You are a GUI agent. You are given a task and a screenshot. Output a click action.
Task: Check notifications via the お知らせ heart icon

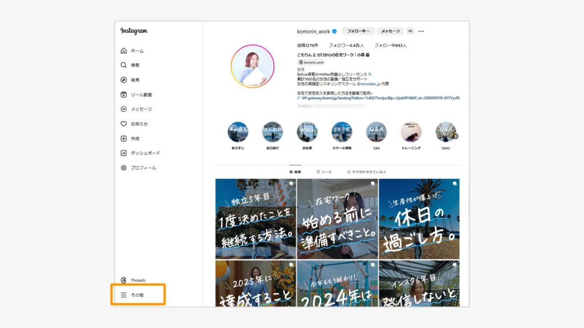[123, 124]
